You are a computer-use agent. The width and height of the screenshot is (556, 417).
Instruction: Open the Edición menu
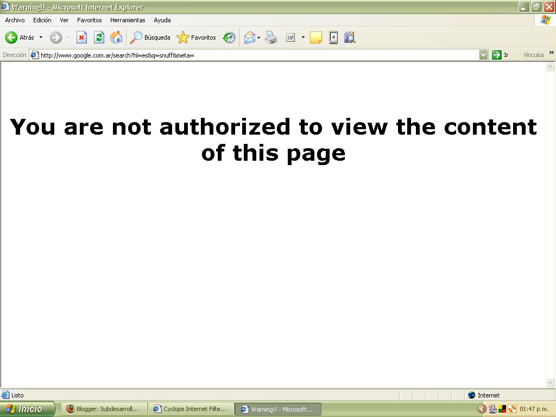click(42, 20)
